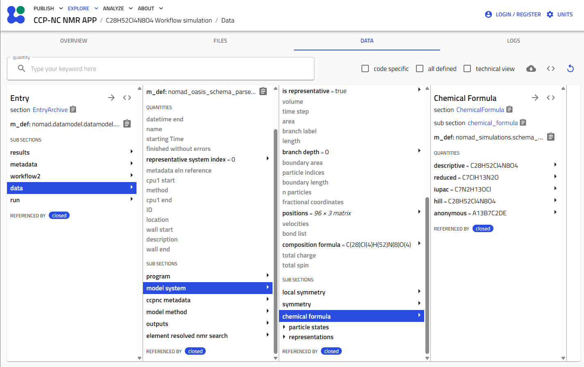The width and height of the screenshot is (584, 367).
Task: Open the units settings gear icon
Action: coord(550,14)
